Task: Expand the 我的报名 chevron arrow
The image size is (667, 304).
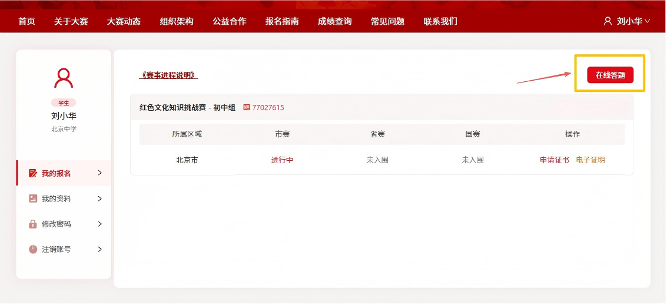Action: [x=100, y=173]
